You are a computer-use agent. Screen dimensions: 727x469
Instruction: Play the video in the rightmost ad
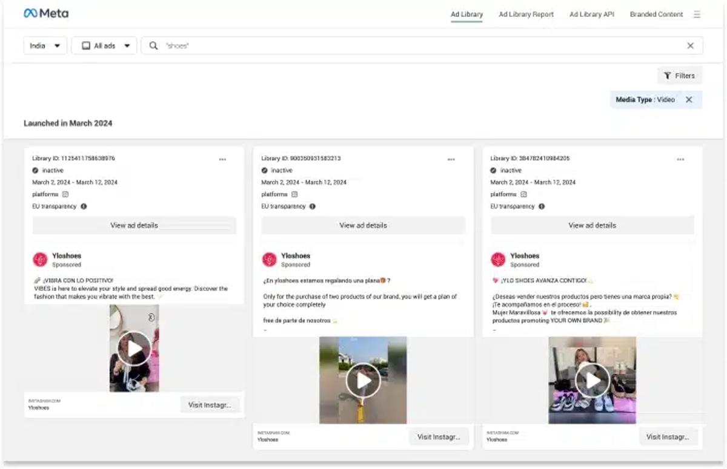[593, 380]
